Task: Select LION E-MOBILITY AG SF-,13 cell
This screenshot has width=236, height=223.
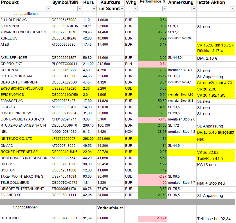Action: pyautogui.click(x=25, y=120)
